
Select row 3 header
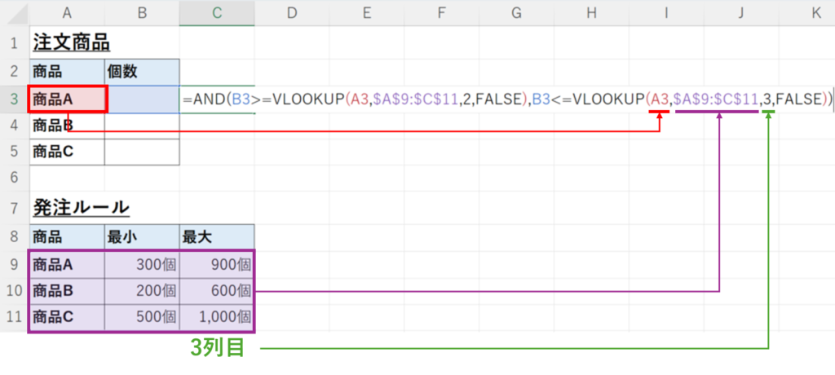pyautogui.click(x=15, y=99)
